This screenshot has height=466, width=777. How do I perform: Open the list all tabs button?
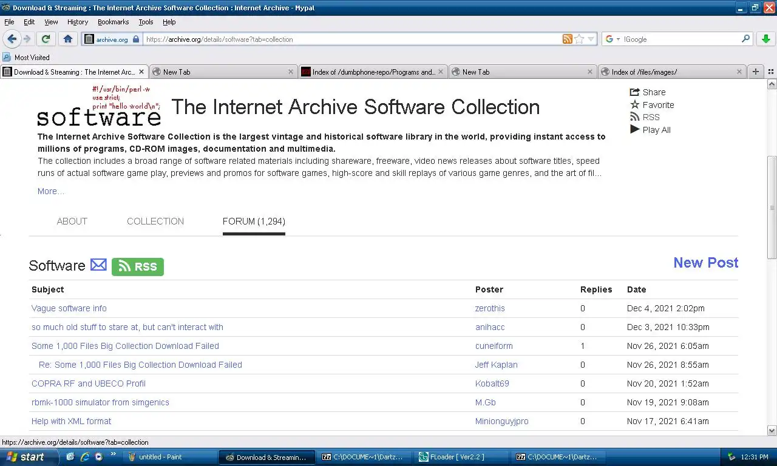(x=770, y=72)
